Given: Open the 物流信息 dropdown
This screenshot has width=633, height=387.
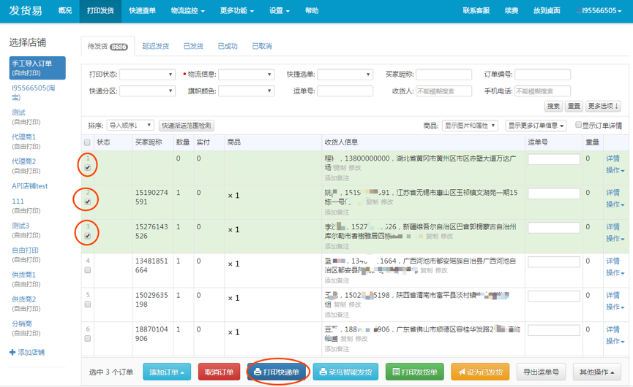Looking at the screenshot, I should coord(247,74).
